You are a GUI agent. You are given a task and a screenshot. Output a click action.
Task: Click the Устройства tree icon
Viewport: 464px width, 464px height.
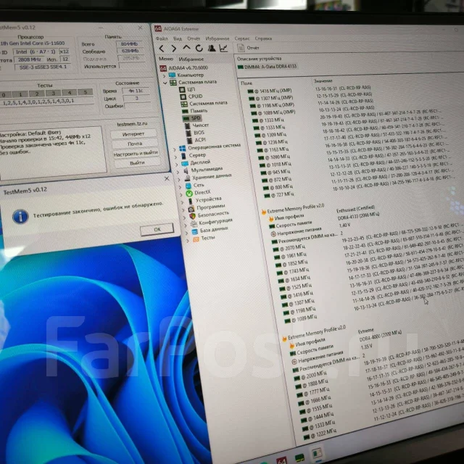[x=190, y=202]
